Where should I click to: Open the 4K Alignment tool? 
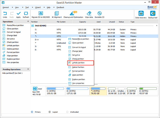[x=57, y=15]
